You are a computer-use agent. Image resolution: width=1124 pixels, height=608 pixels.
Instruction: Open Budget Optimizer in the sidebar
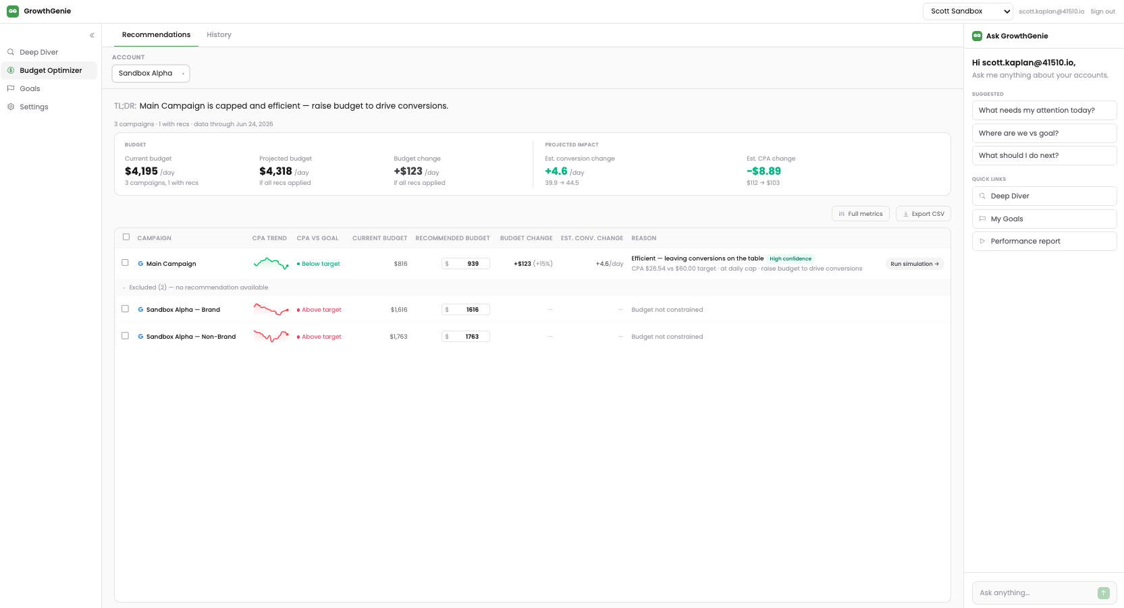(x=49, y=70)
